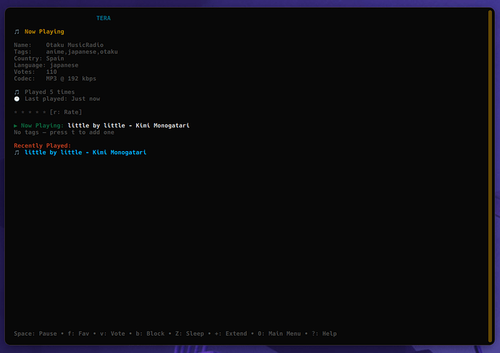This screenshot has height=353, width=500.
Task: Click the terminal vertical scrollbar
Action: coord(490,176)
